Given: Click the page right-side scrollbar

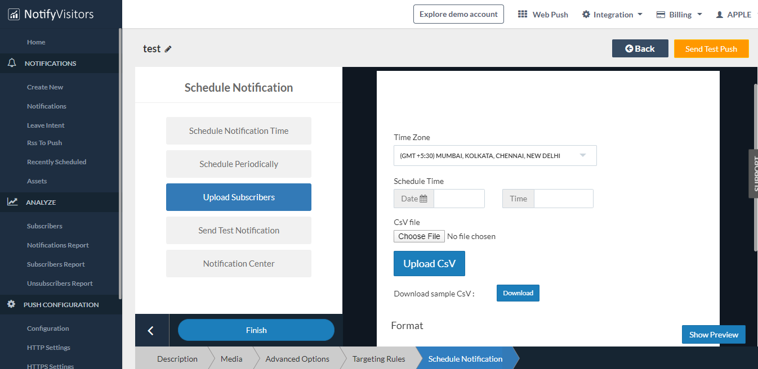Looking at the screenshot, I should coord(756,167).
